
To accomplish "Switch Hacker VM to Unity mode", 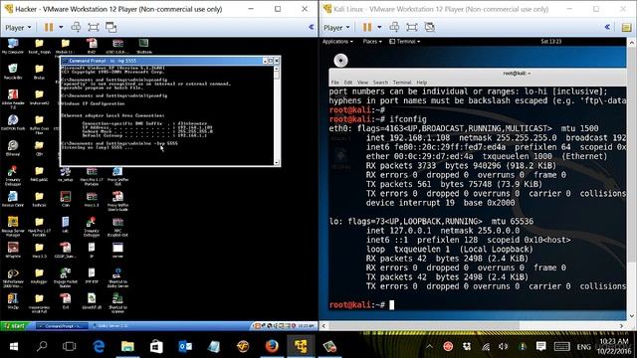I will (110, 27).
